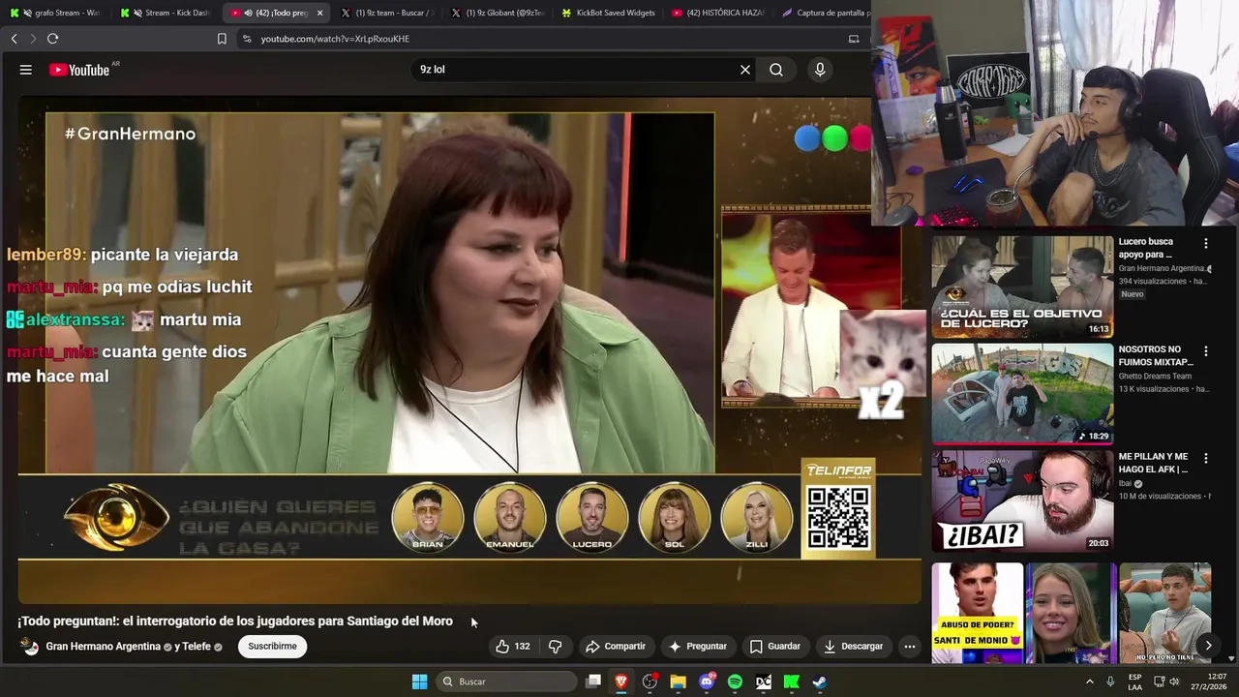This screenshot has width=1239, height=697.
Task: Go back in browser history
Action: [14, 39]
